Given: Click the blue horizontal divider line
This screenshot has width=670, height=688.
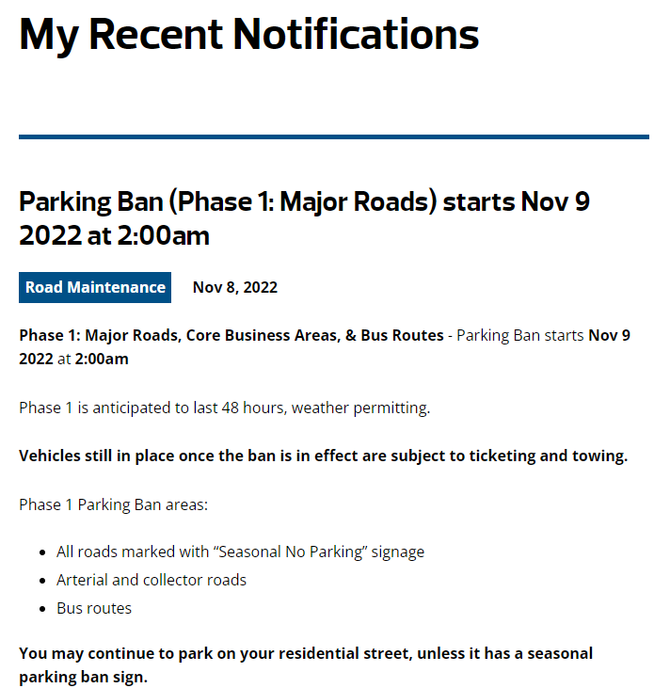Looking at the screenshot, I should (334, 137).
